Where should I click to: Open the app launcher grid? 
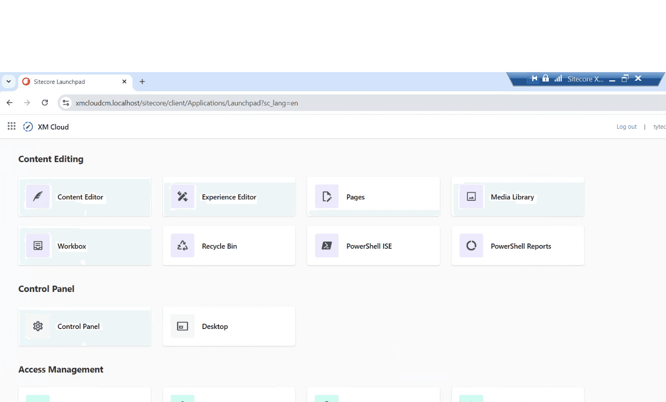(x=11, y=126)
